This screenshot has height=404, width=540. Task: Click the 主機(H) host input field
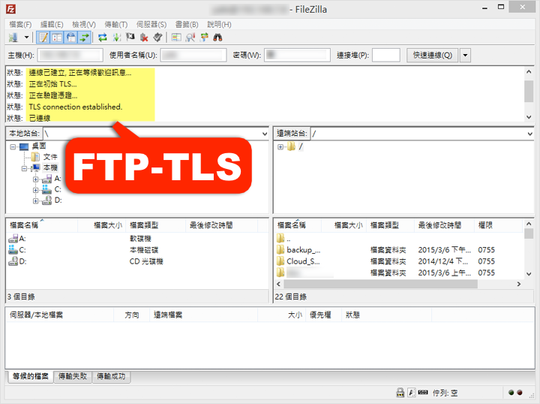70,55
